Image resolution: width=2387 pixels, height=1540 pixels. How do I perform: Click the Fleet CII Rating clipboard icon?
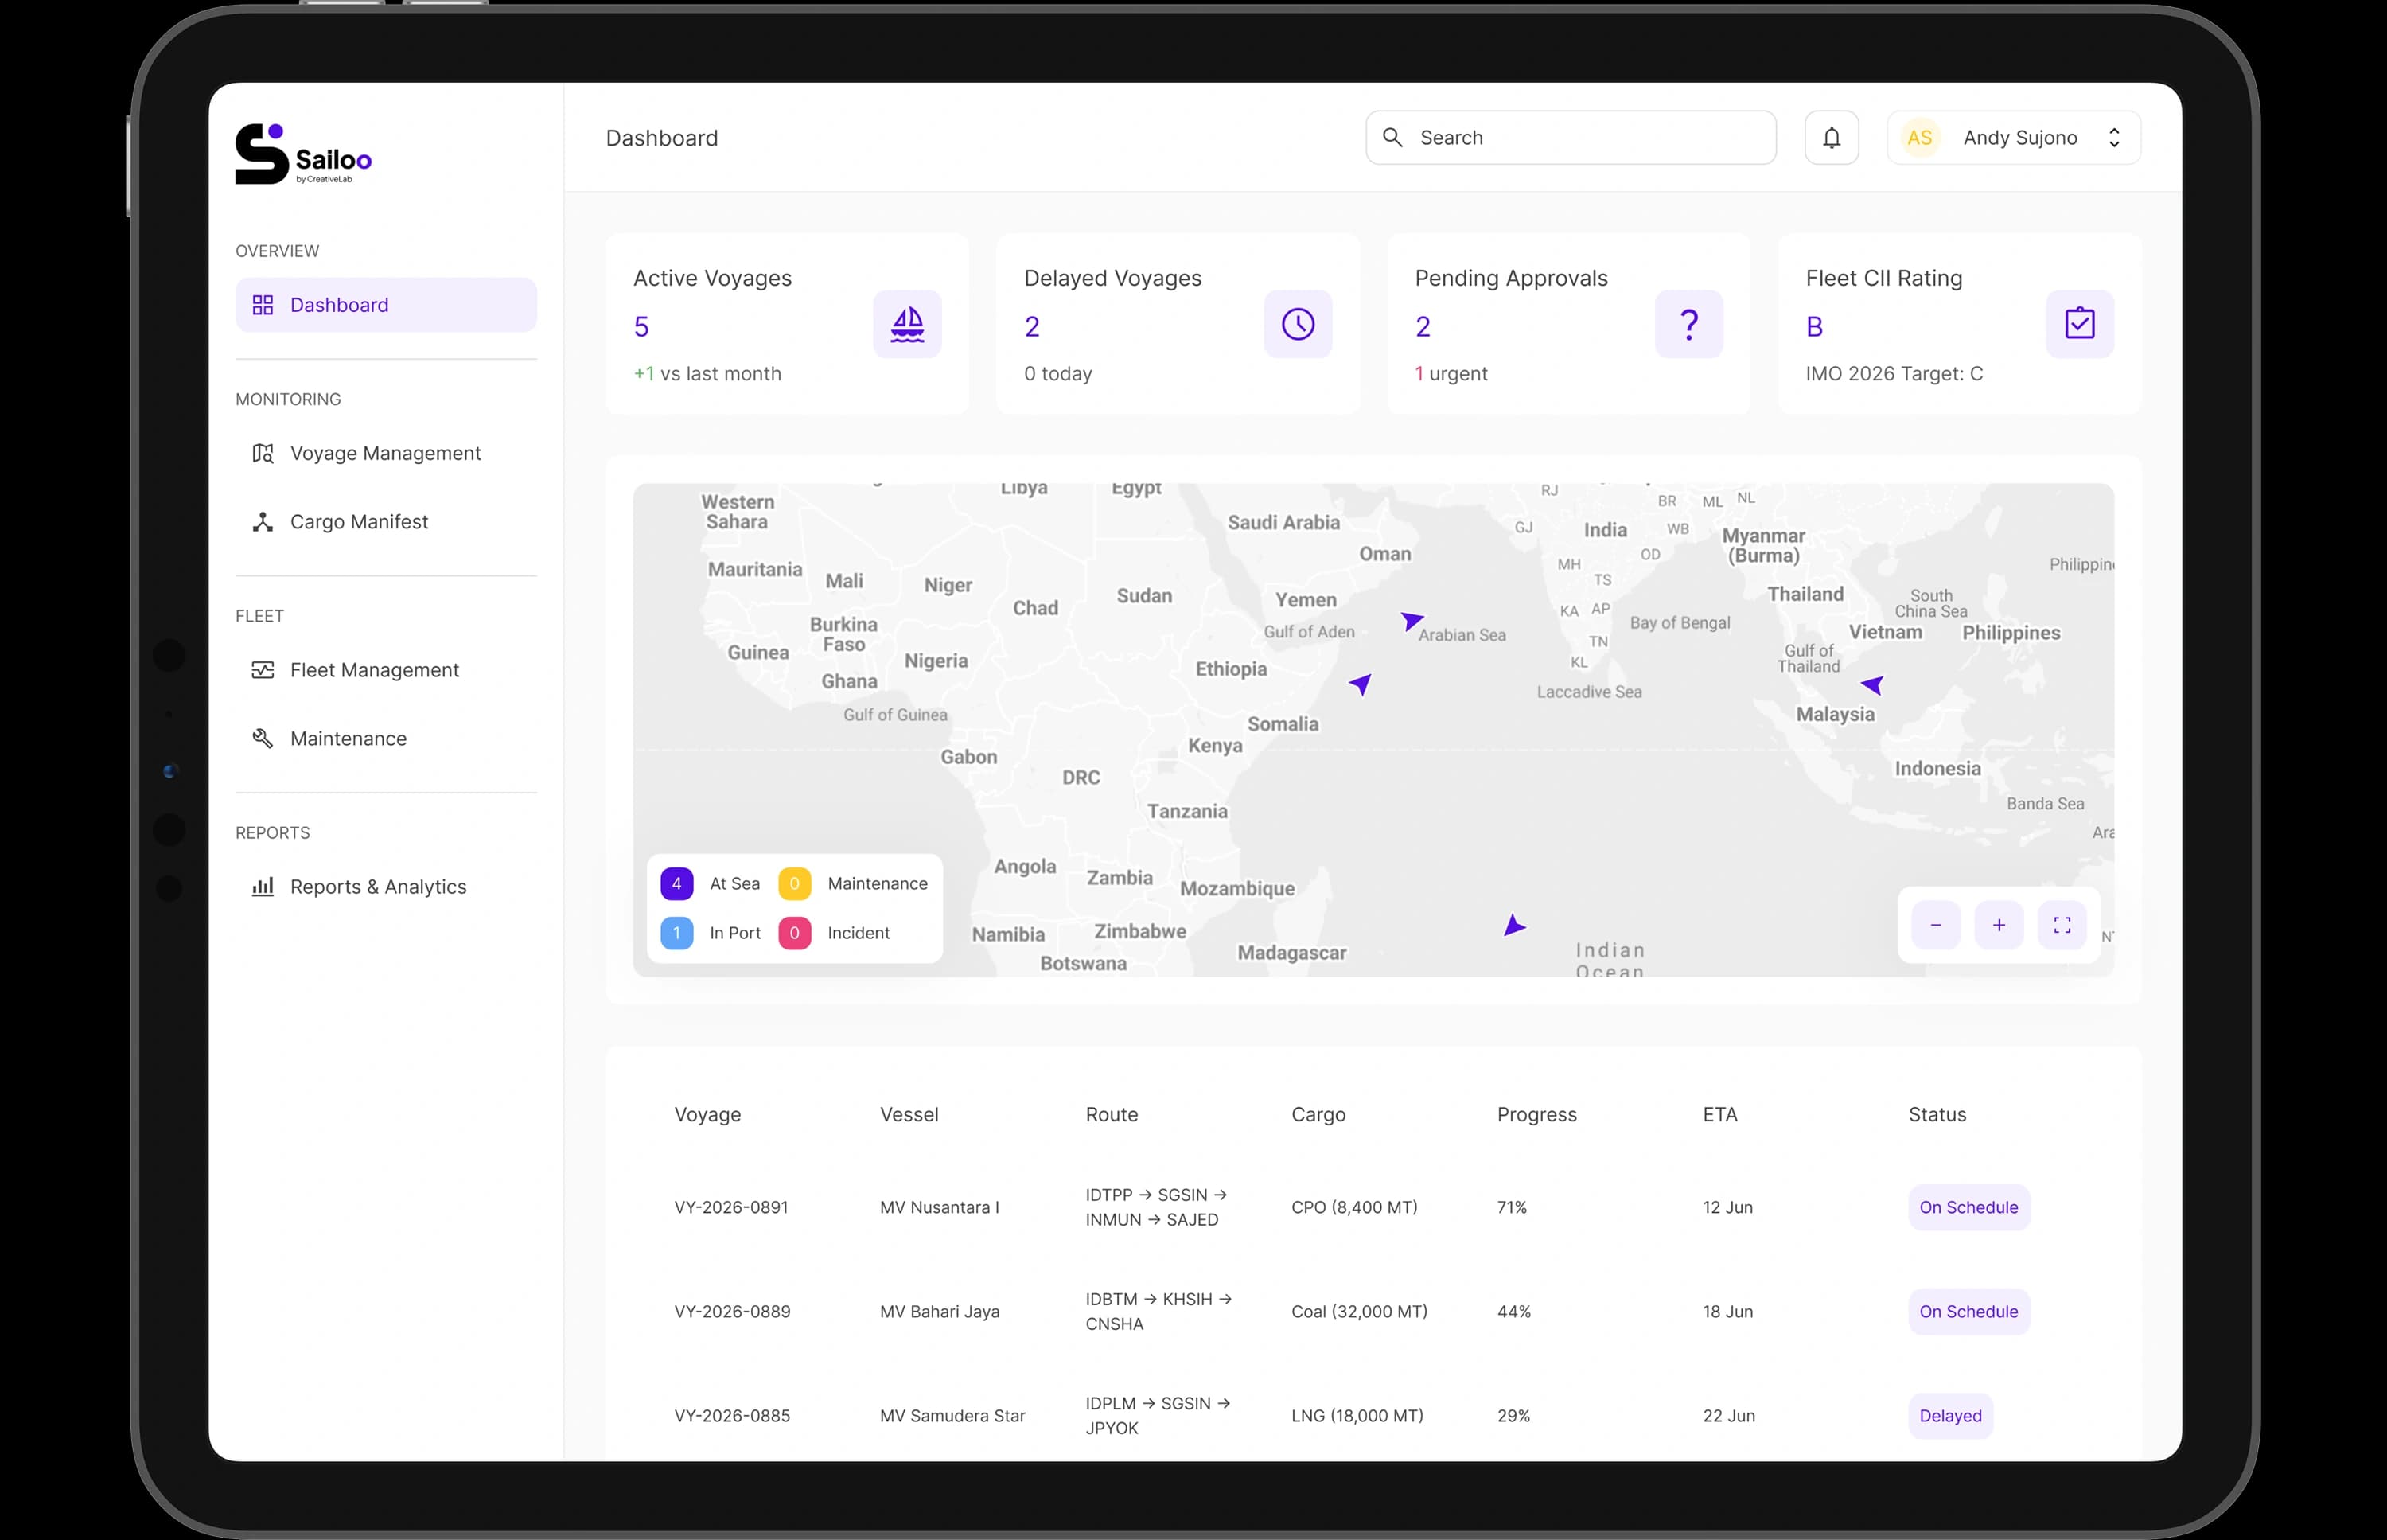pos(2079,324)
